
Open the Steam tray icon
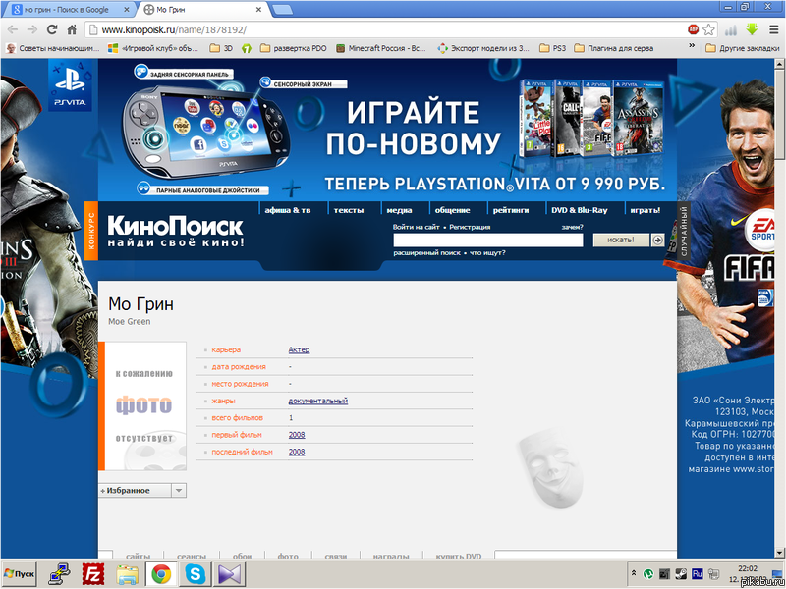pos(681,573)
